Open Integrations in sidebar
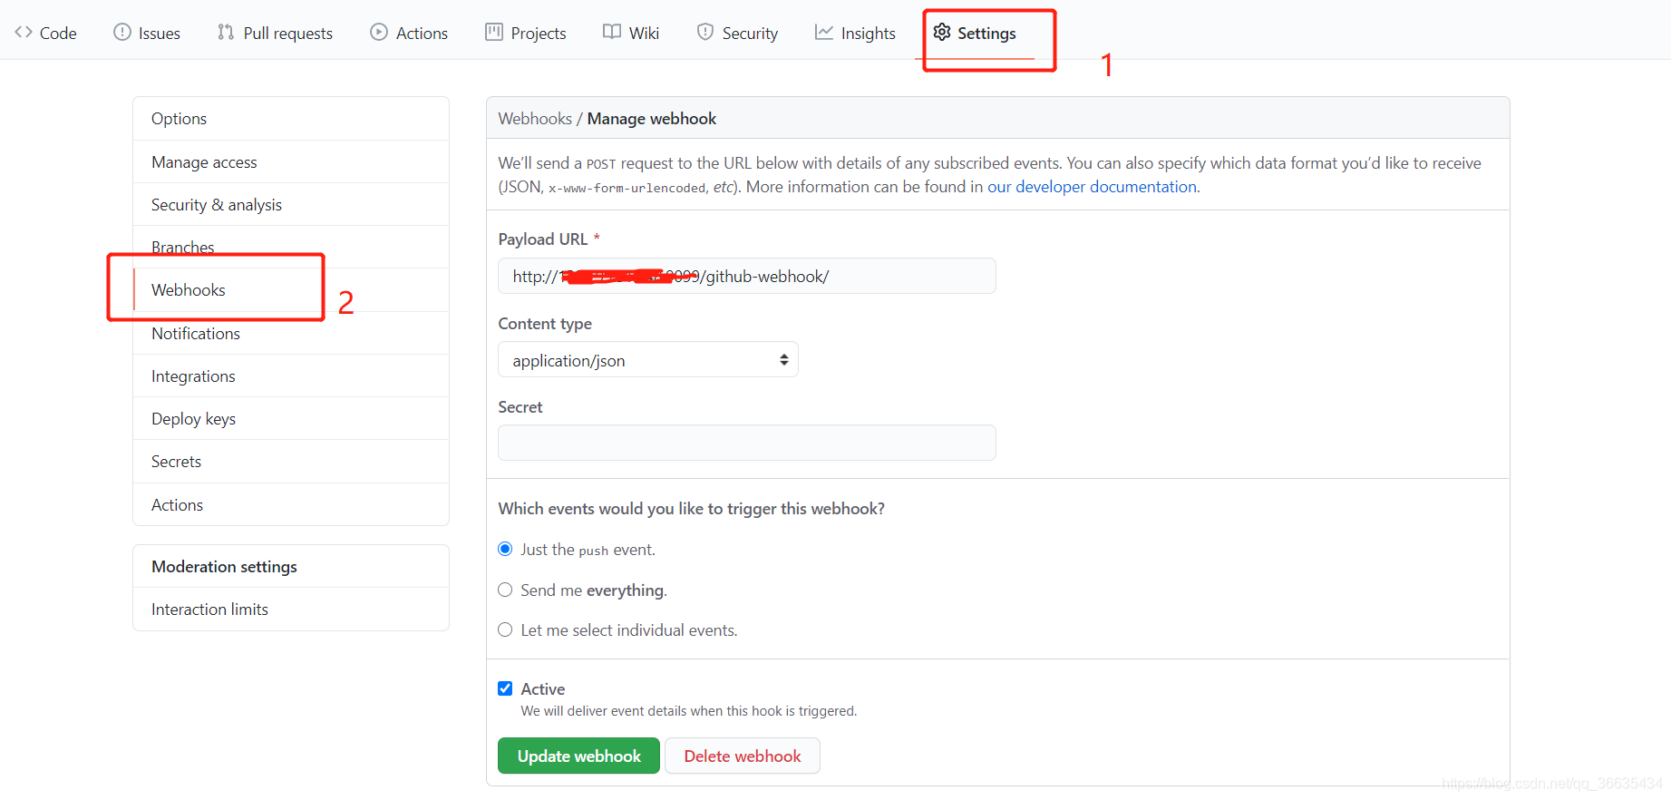 click(x=291, y=376)
